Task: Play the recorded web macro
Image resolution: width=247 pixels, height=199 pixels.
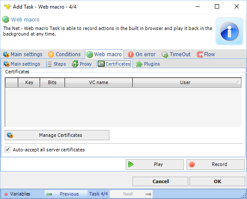Action: click(155, 164)
